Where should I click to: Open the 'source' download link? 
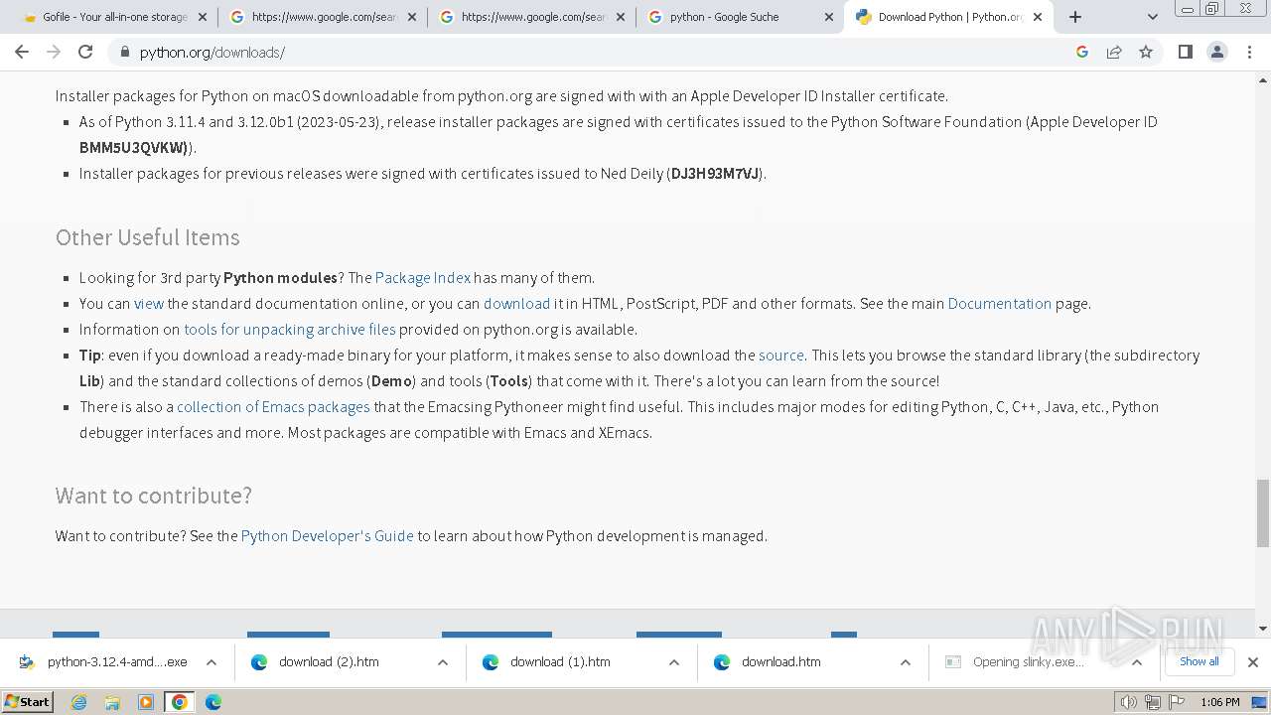781,355
